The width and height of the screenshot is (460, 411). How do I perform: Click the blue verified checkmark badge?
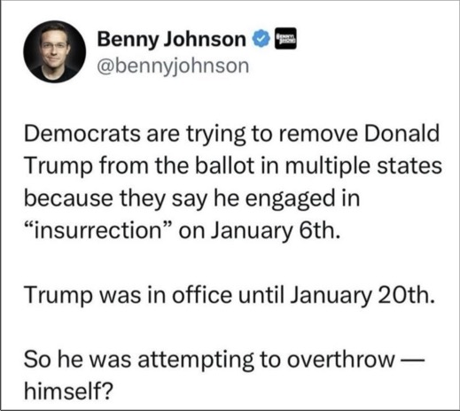[261, 39]
